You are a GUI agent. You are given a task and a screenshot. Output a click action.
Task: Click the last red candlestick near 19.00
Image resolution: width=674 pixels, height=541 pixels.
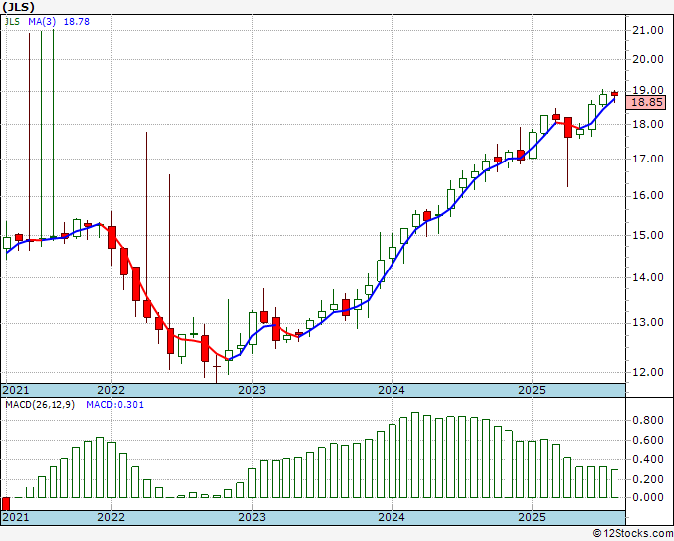pyautogui.click(x=615, y=94)
